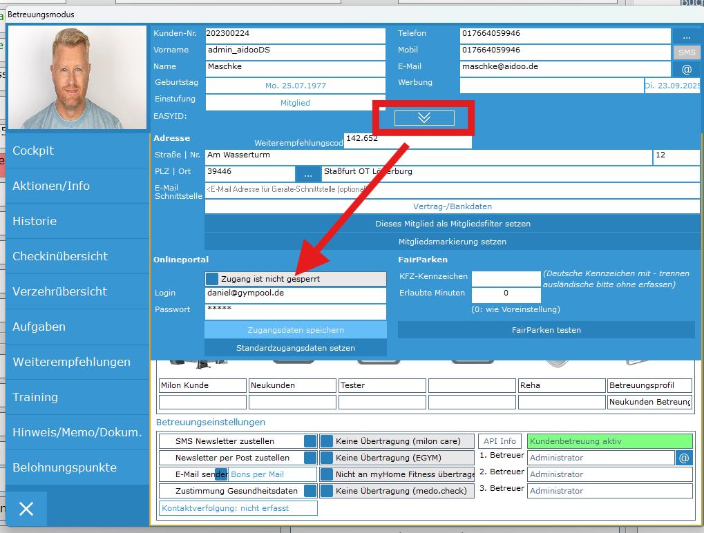Click the Telefon number field

click(x=565, y=36)
